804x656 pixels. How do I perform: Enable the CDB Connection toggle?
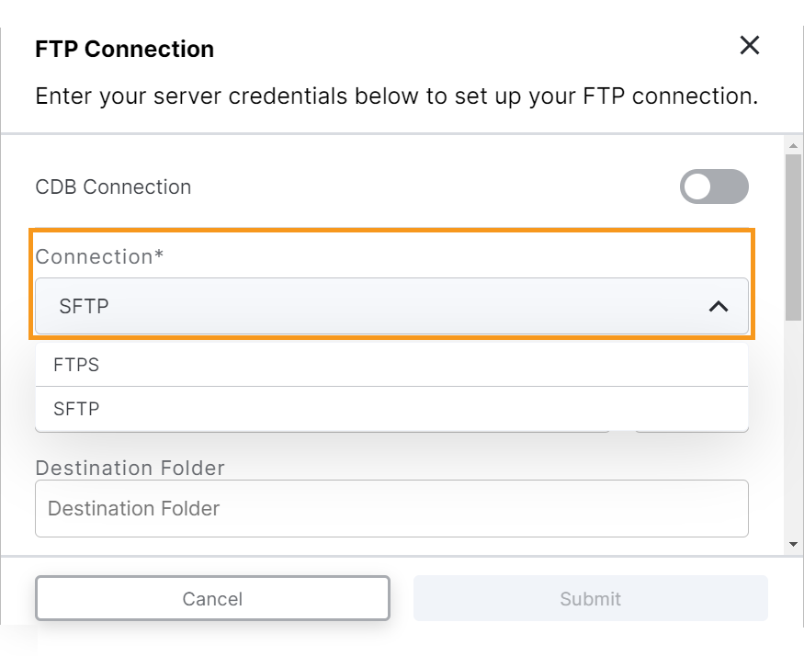pos(714,187)
